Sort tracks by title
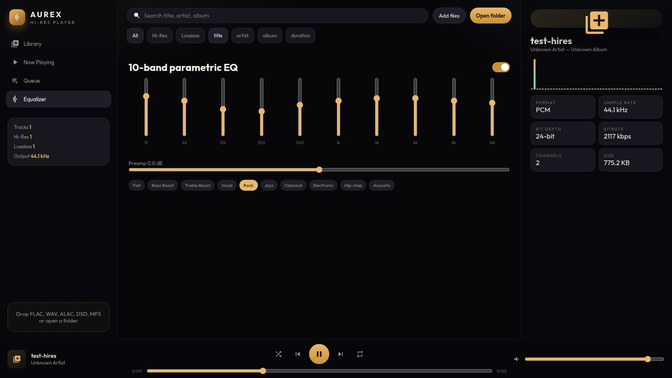The width and height of the screenshot is (672, 378). click(x=218, y=36)
